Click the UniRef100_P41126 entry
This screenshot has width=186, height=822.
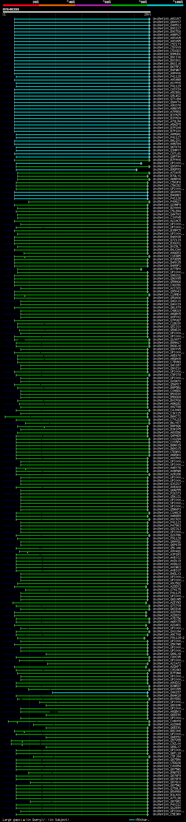tap(167, 199)
